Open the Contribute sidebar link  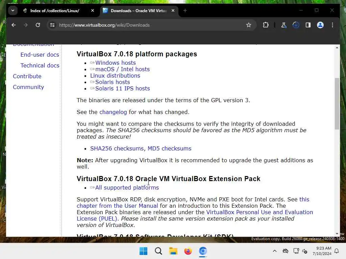[x=27, y=76]
